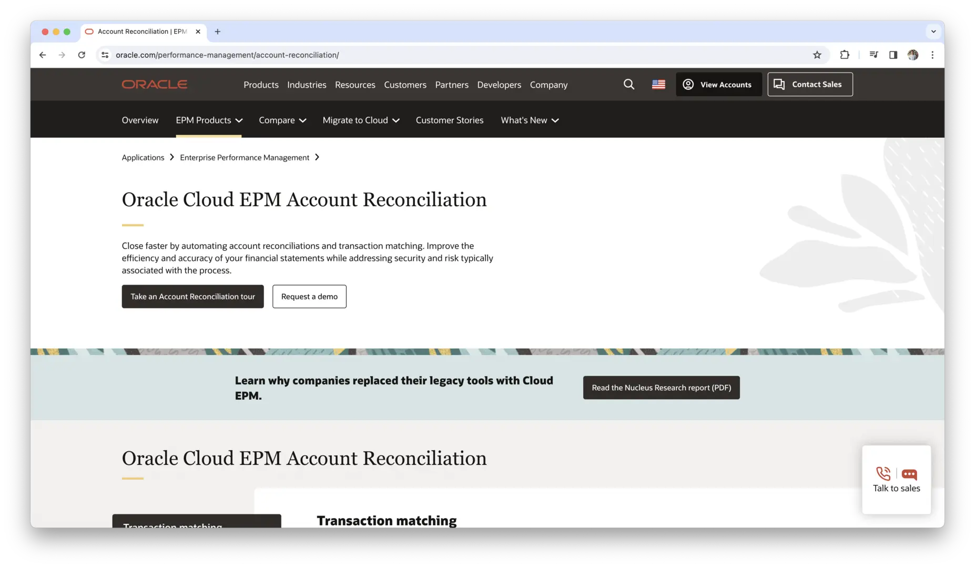Click the Applications breadcrumb

tap(143, 157)
